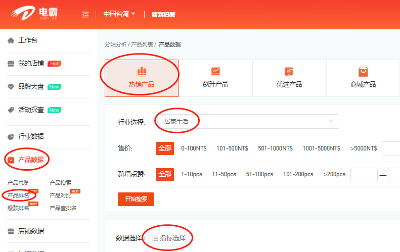Click the 电霸 Dian Ba logo
Screen dimensions: 400x252
(34, 13)
